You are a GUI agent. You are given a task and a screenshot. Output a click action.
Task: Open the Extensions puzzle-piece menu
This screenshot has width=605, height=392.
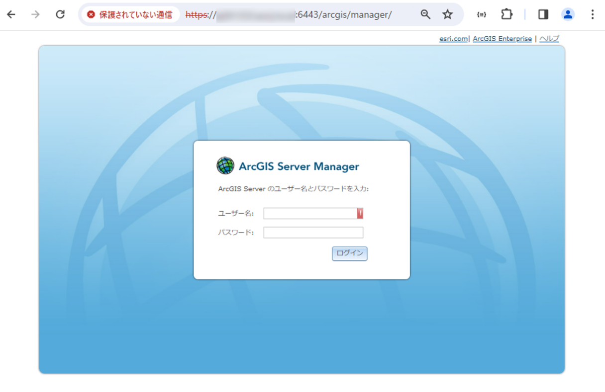pos(506,14)
